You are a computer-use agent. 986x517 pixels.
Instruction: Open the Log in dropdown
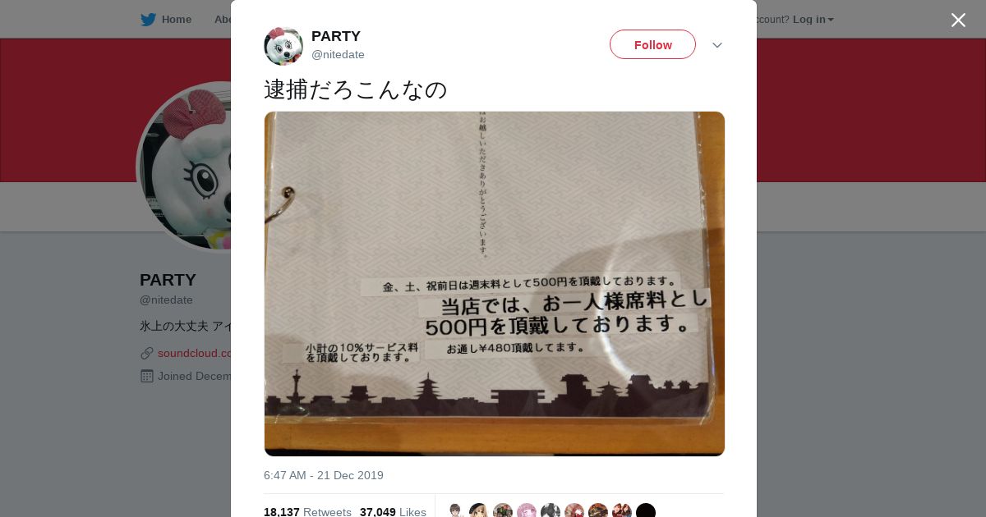[x=813, y=20]
